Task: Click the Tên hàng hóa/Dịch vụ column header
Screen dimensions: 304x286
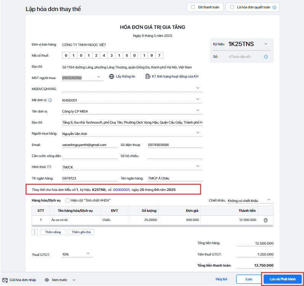Action: click(x=75, y=211)
